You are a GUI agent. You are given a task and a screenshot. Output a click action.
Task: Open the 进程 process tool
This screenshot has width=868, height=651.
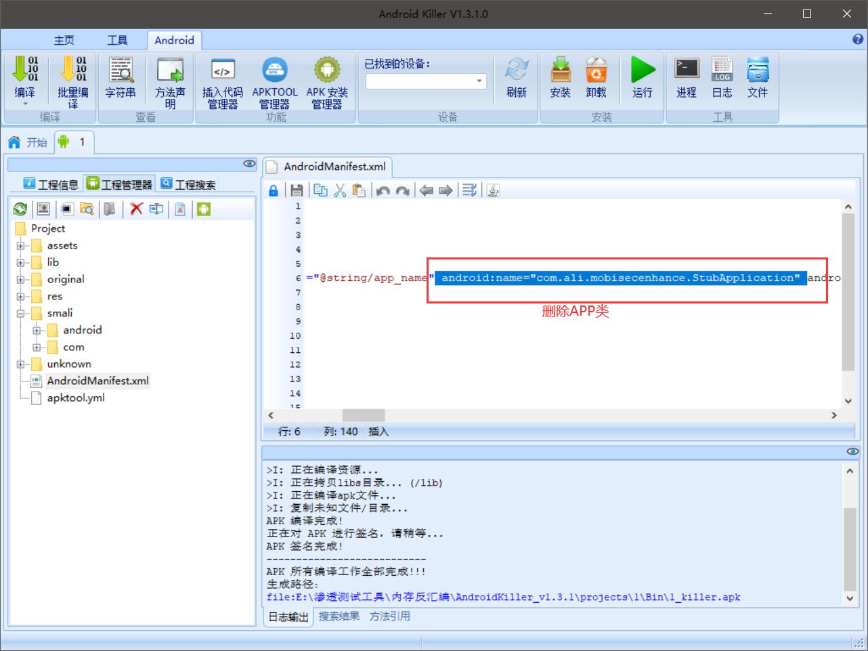click(x=687, y=78)
